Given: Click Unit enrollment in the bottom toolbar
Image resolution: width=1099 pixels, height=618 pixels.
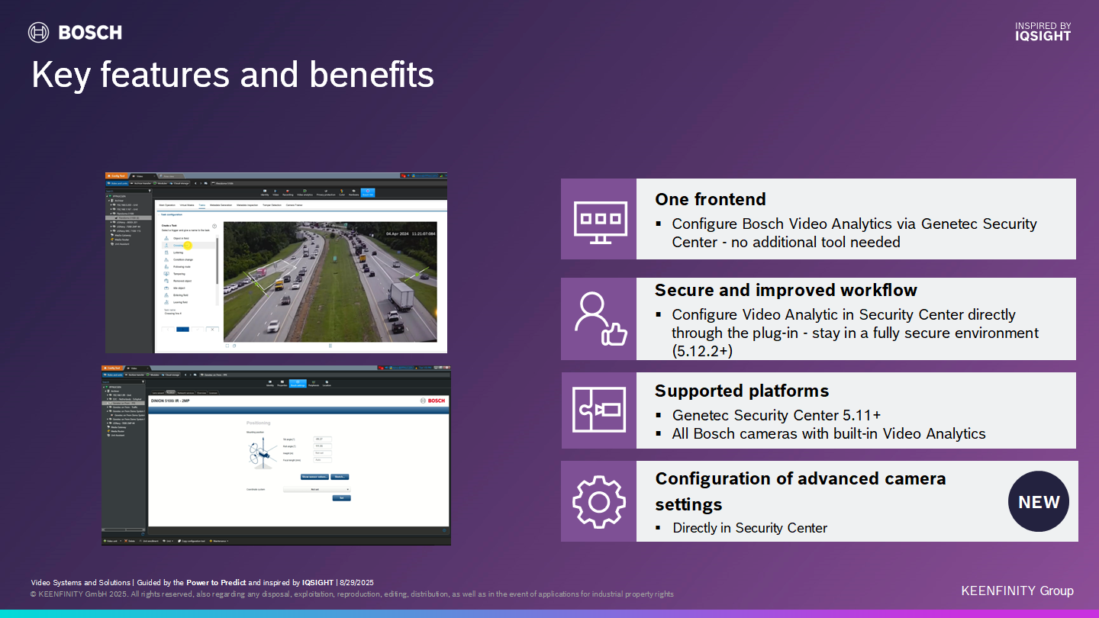Looking at the screenshot, I should 149,541.
